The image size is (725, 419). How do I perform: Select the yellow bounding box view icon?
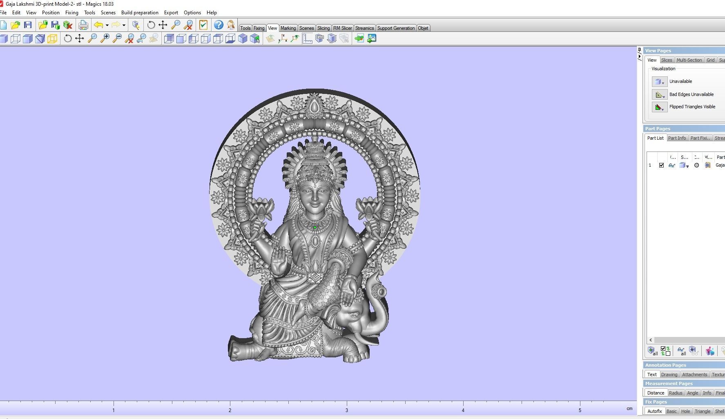pyautogui.click(x=52, y=39)
